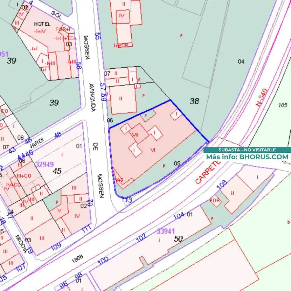Select the blue street number 107
The height and width of the screenshot is (291, 291).
(21, 268)
